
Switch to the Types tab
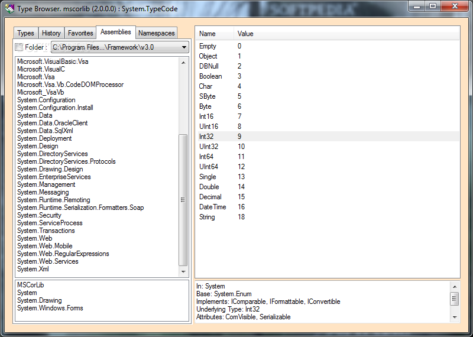[25, 33]
